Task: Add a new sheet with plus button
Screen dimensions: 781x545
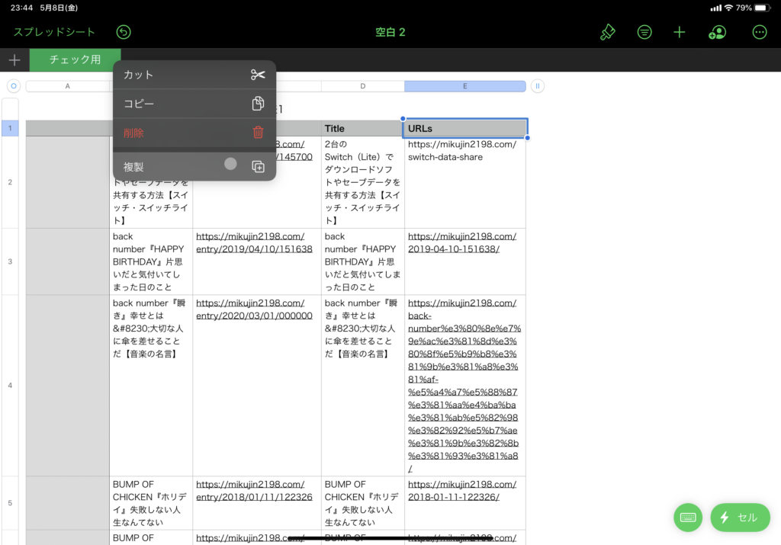Action: click(14, 60)
